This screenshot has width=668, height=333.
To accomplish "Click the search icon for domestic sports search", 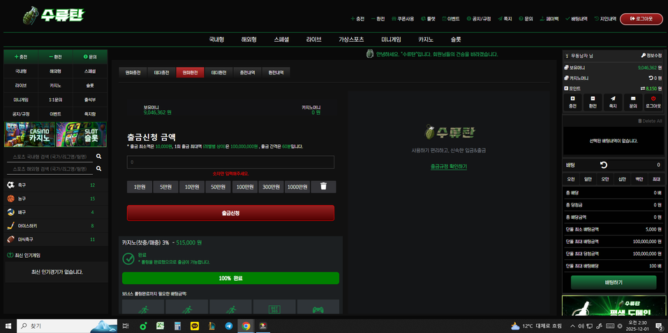I will [x=99, y=157].
